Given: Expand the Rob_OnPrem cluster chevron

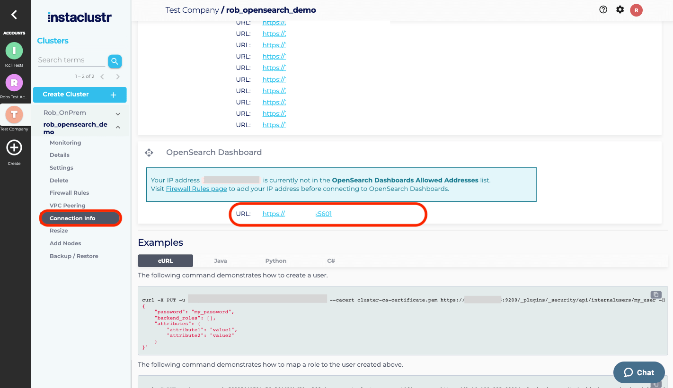Looking at the screenshot, I should [x=117, y=113].
